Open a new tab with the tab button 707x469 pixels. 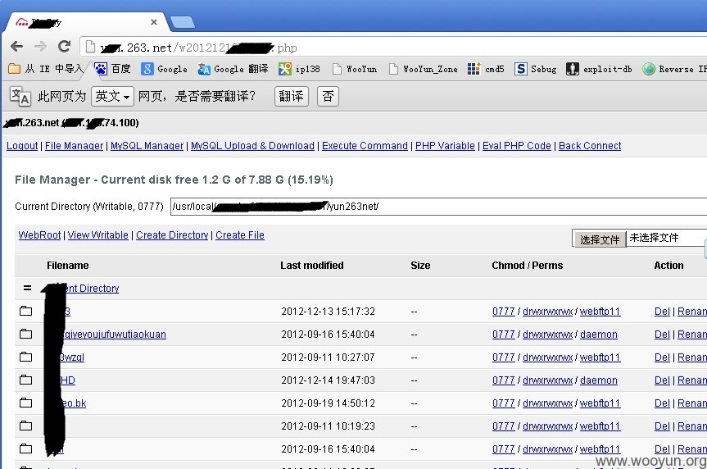click(x=183, y=21)
